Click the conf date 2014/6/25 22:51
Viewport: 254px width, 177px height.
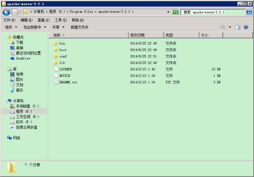[x=143, y=56]
